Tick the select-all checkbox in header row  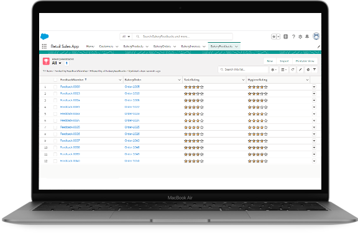click(55, 80)
